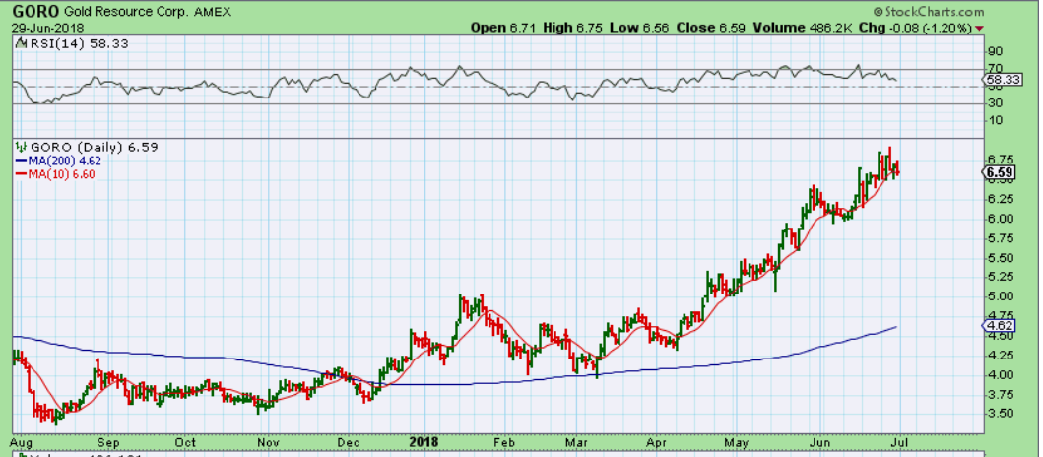Screen dimensions: 1043x457
Task: Click the red down-triangle change indicator
Action: (x=979, y=29)
